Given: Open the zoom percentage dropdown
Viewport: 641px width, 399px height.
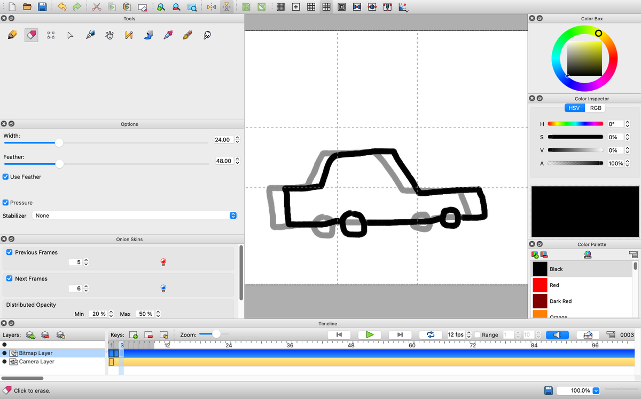Looking at the screenshot, I should coord(596,390).
